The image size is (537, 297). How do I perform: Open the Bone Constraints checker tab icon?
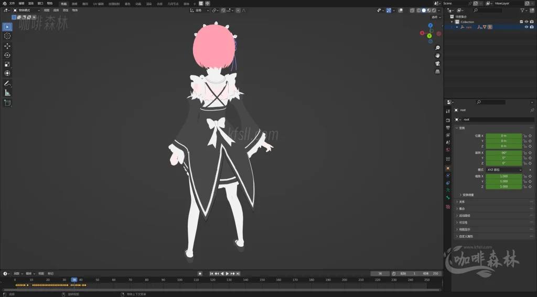click(448, 207)
